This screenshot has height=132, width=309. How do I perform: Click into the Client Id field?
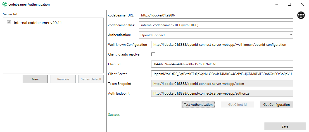pyautogui.click(x=222, y=64)
